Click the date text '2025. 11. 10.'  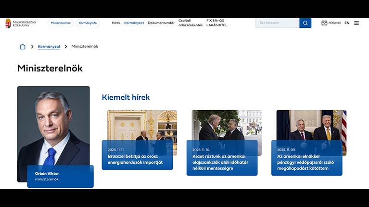tap(201, 149)
